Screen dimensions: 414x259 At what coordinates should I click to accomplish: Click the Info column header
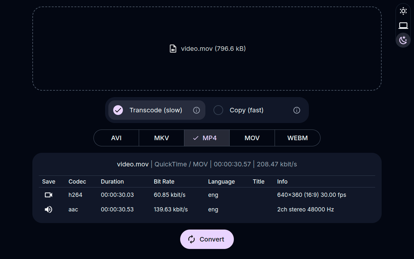tap(282, 182)
